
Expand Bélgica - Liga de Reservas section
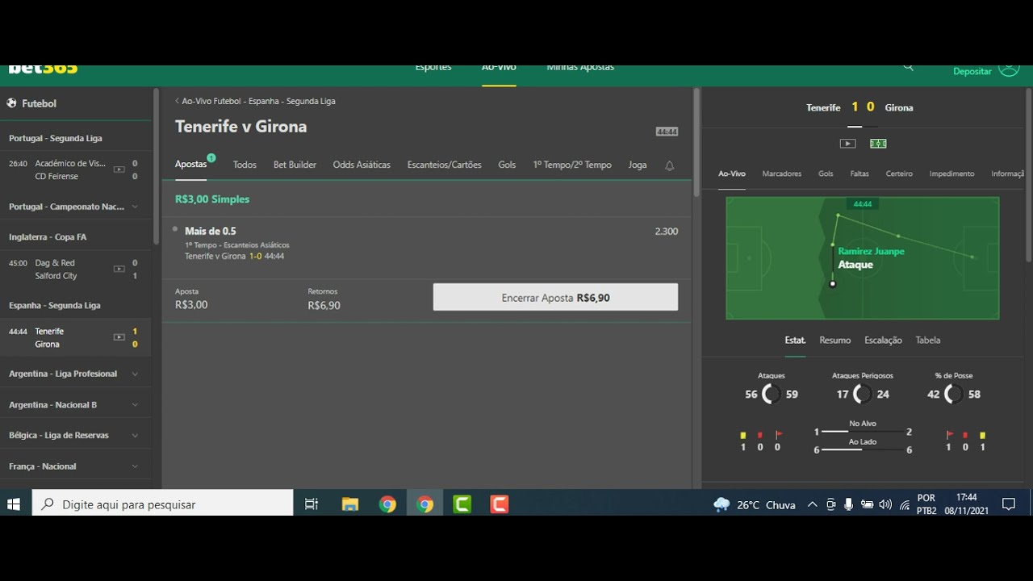click(x=75, y=436)
